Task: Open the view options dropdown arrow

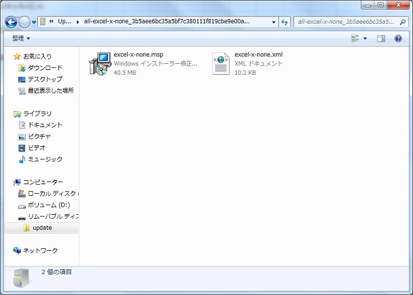Action: 365,39
